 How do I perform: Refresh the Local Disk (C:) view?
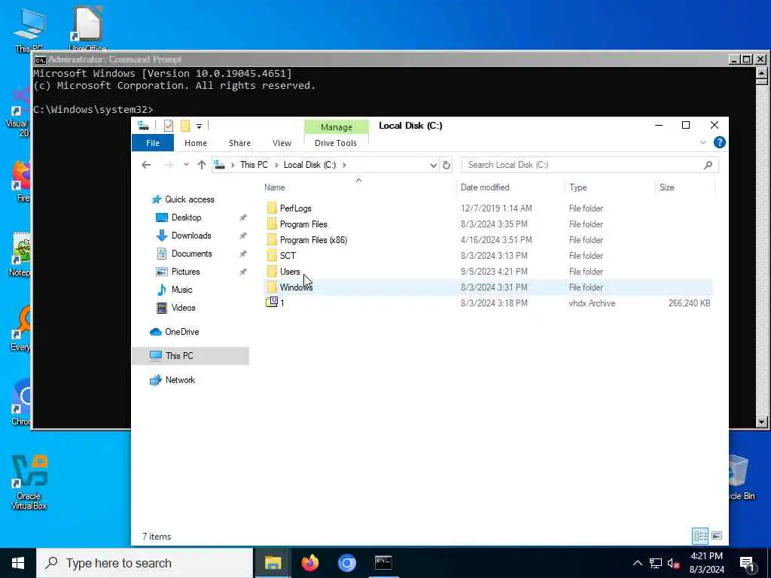pos(446,165)
